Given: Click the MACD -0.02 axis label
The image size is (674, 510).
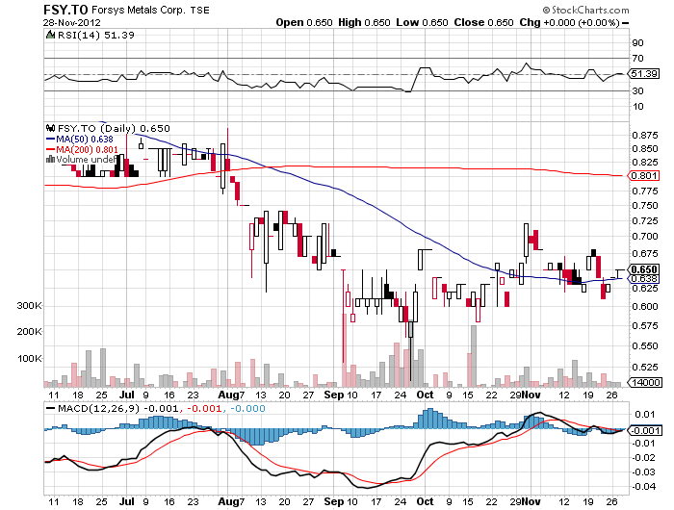Looking at the screenshot, I should pos(643,457).
